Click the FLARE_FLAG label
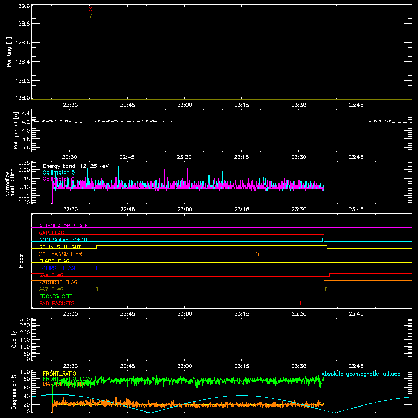Image resolution: width=418 pixels, height=418 pixels. click(x=54, y=261)
